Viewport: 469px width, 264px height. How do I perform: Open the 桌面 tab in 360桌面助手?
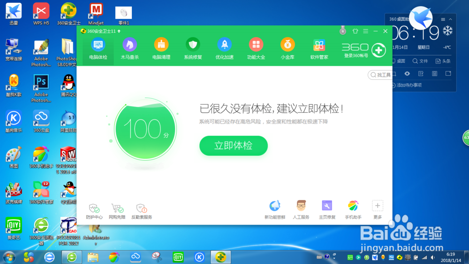pos(398,61)
